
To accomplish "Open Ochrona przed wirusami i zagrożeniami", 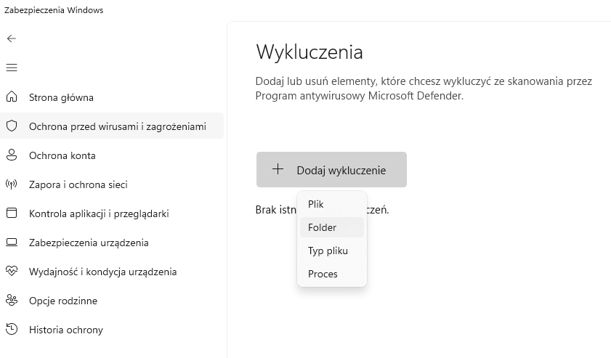I will pos(118,126).
